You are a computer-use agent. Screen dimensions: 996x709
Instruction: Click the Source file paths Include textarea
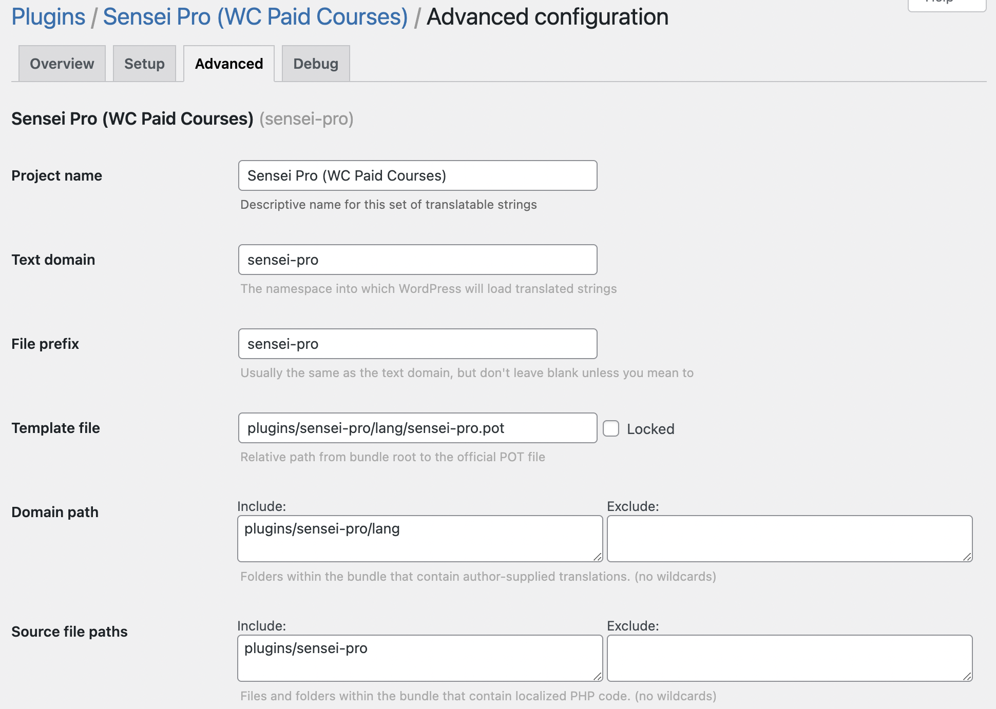(419, 658)
